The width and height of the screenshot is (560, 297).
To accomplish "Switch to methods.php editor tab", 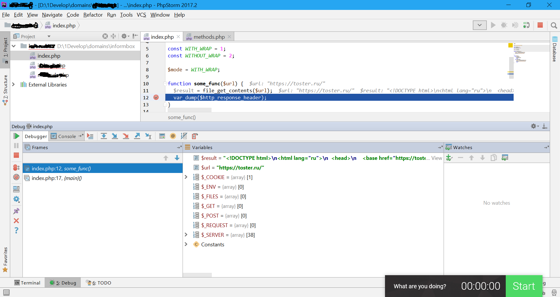I will [209, 37].
